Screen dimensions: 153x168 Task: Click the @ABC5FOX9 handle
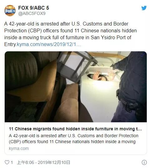[x=32, y=14]
